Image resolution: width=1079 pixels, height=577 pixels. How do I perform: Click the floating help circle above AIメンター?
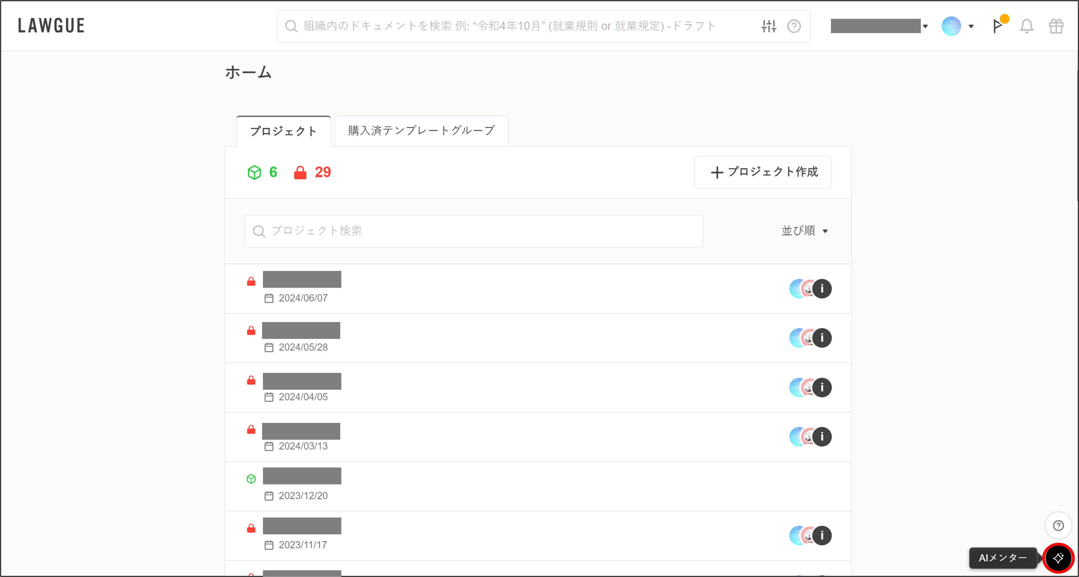[1058, 525]
